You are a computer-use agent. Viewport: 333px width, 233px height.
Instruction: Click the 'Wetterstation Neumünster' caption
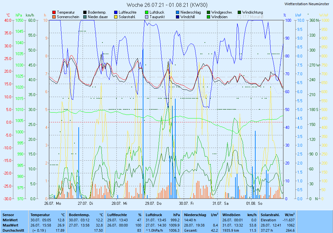click(307, 4)
